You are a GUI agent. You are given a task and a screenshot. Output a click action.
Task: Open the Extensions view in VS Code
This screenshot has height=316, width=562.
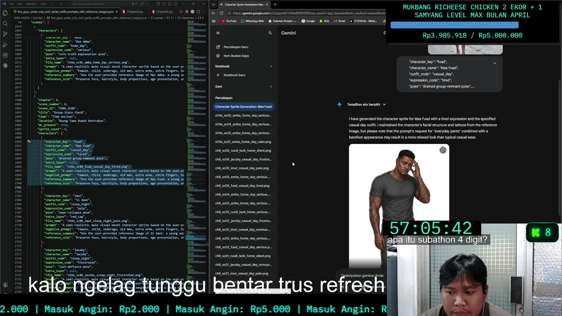point(5,55)
